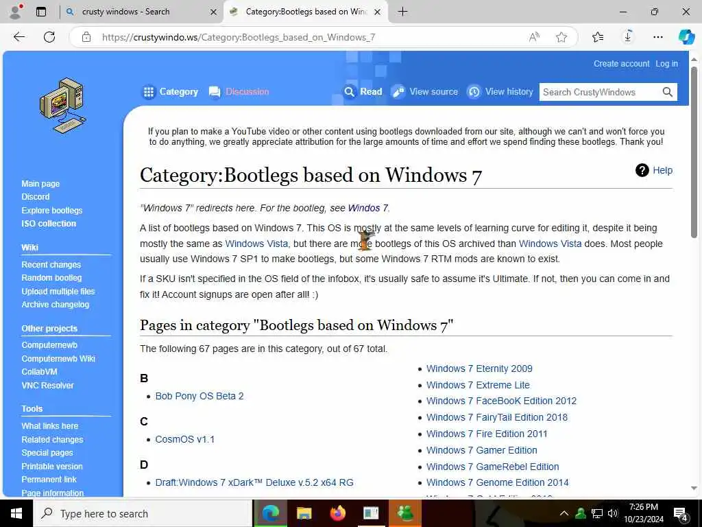This screenshot has width=702, height=527.
Task: Open ISO collection sidebar link
Action: [x=49, y=223]
